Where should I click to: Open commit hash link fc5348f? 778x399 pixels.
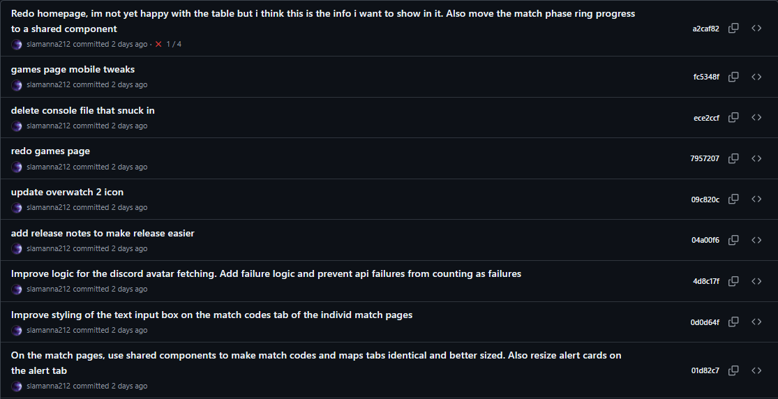point(706,77)
